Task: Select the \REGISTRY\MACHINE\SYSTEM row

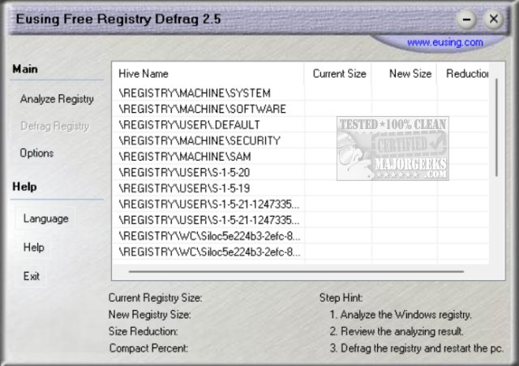Action: pyautogui.click(x=300, y=93)
